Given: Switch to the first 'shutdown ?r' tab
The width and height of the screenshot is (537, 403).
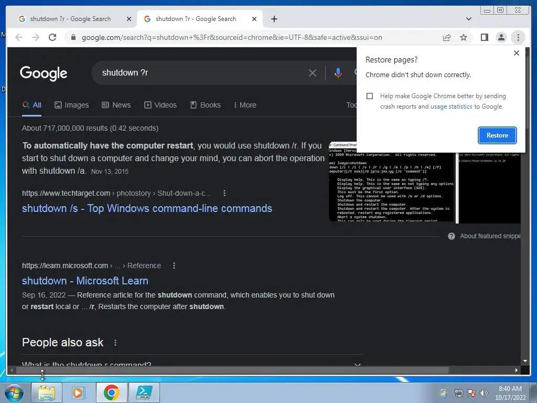Looking at the screenshot, I should pos(71,19).
